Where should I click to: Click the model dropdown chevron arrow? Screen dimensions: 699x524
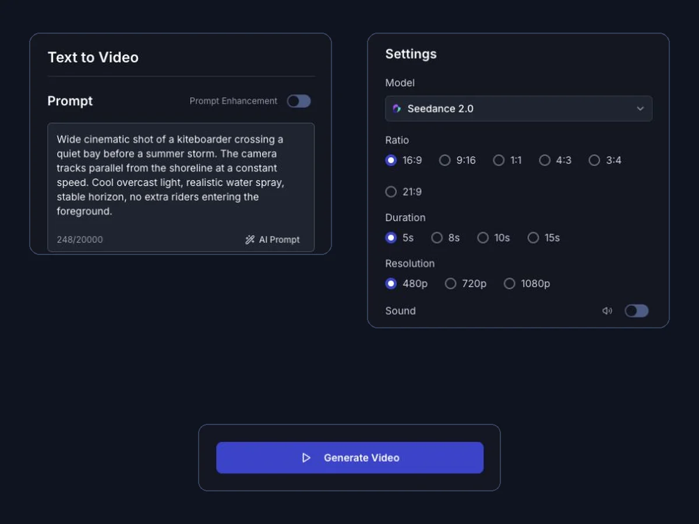640,109
